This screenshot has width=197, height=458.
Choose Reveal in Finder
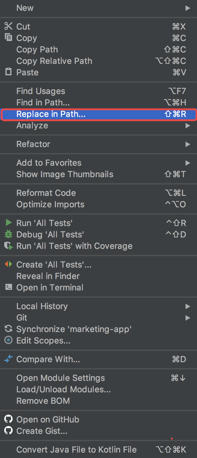pos(48,276)
